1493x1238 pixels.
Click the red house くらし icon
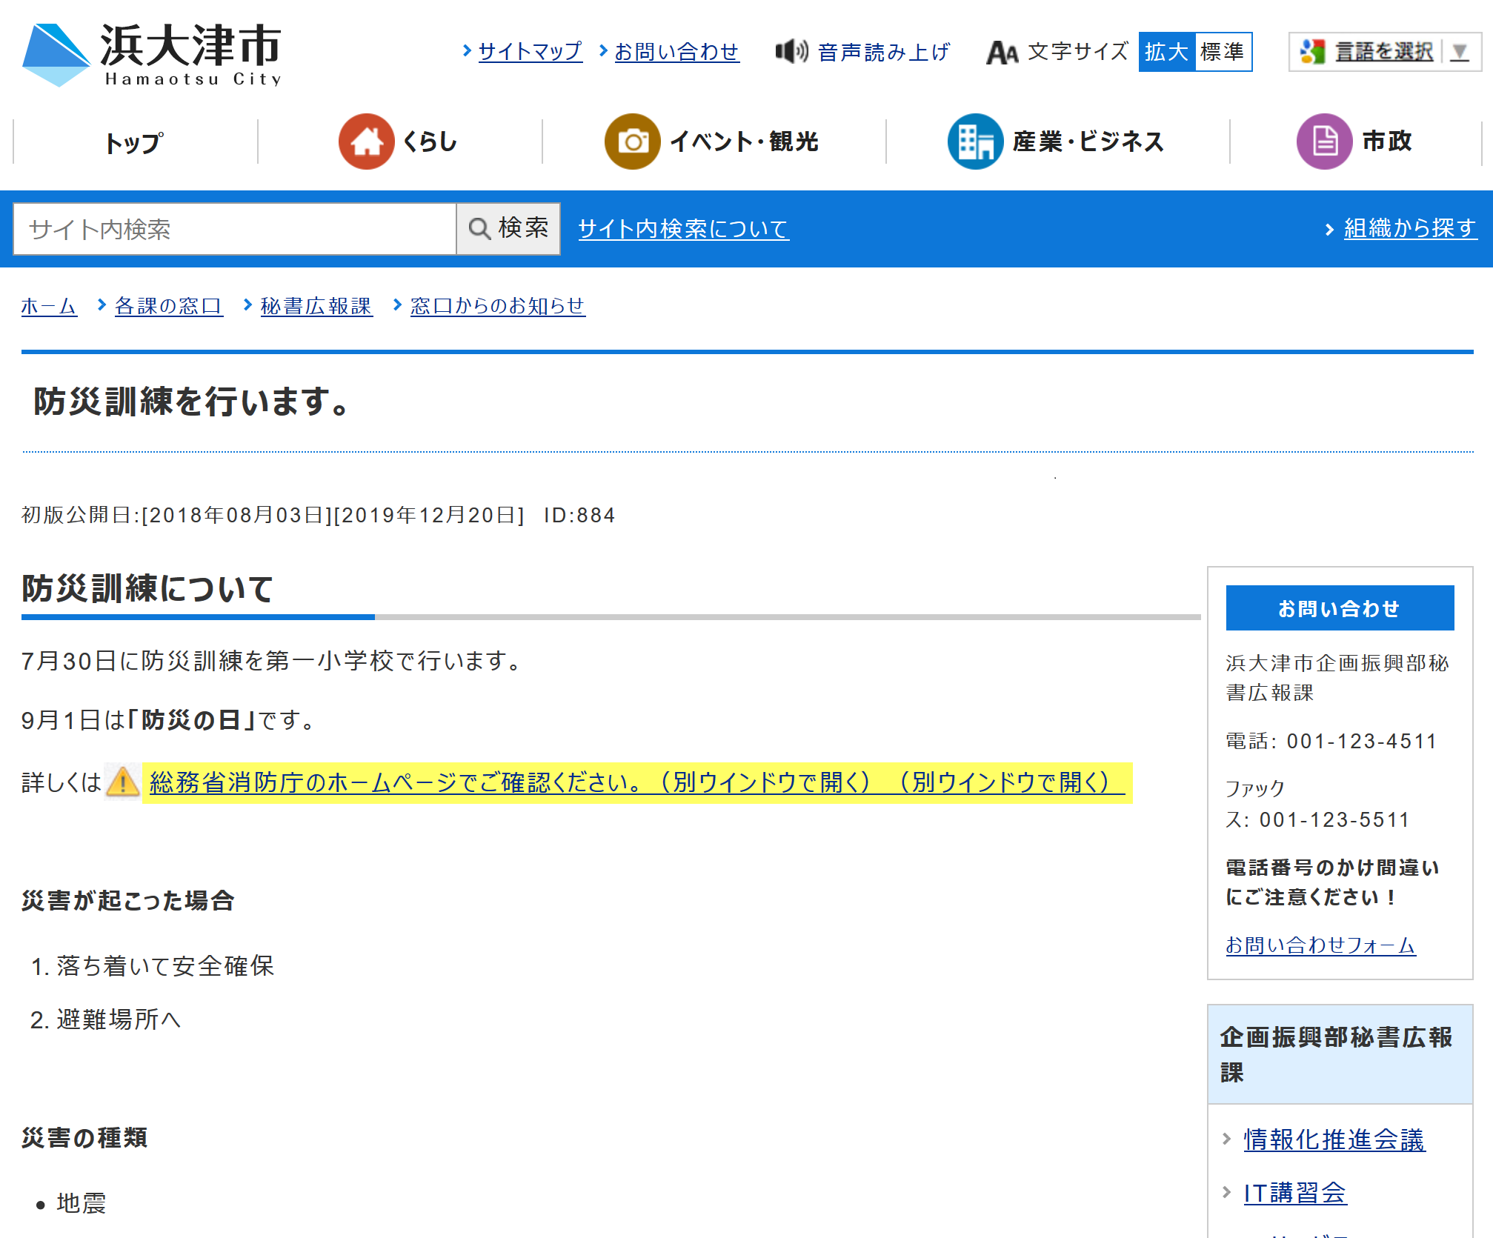tap(366, 142)
